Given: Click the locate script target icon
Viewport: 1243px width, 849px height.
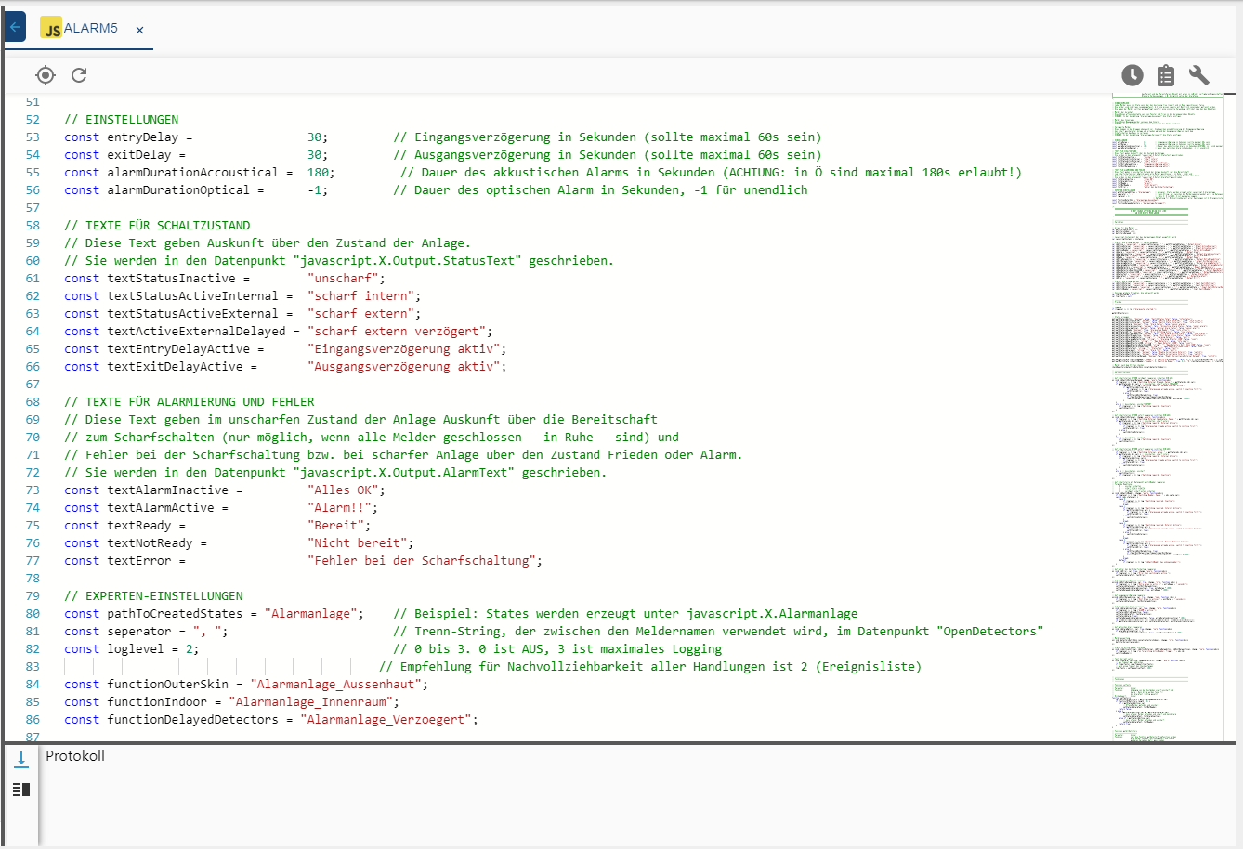Looking at the screenshot, I should [46, 75].
